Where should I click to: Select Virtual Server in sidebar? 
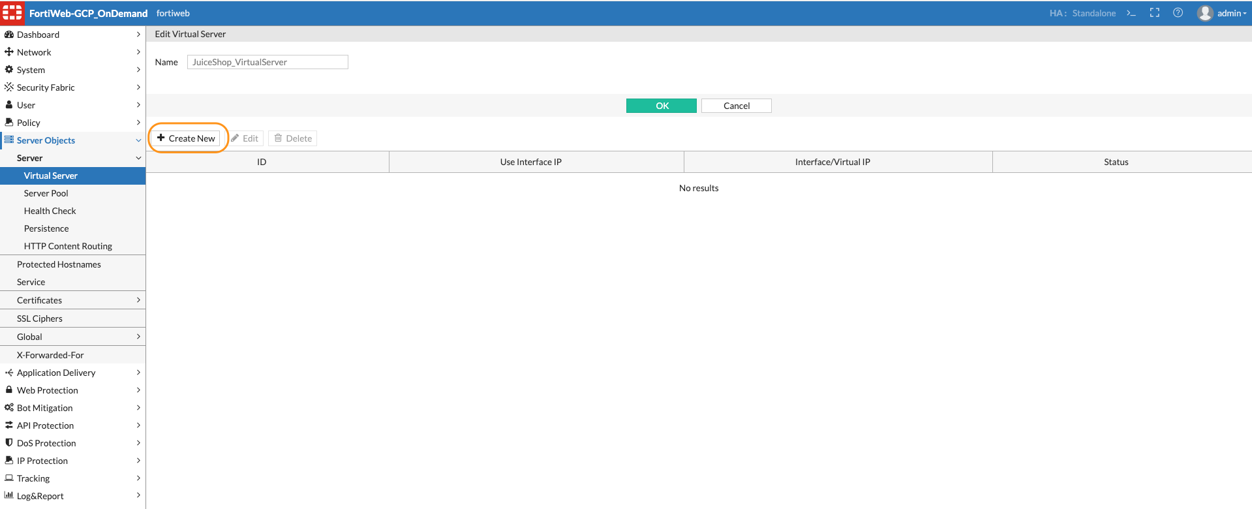[x=72, y=176]
